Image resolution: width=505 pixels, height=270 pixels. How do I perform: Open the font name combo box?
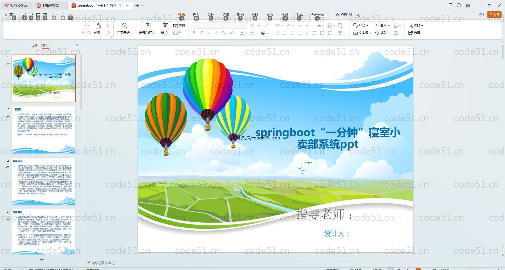(211, 26)
